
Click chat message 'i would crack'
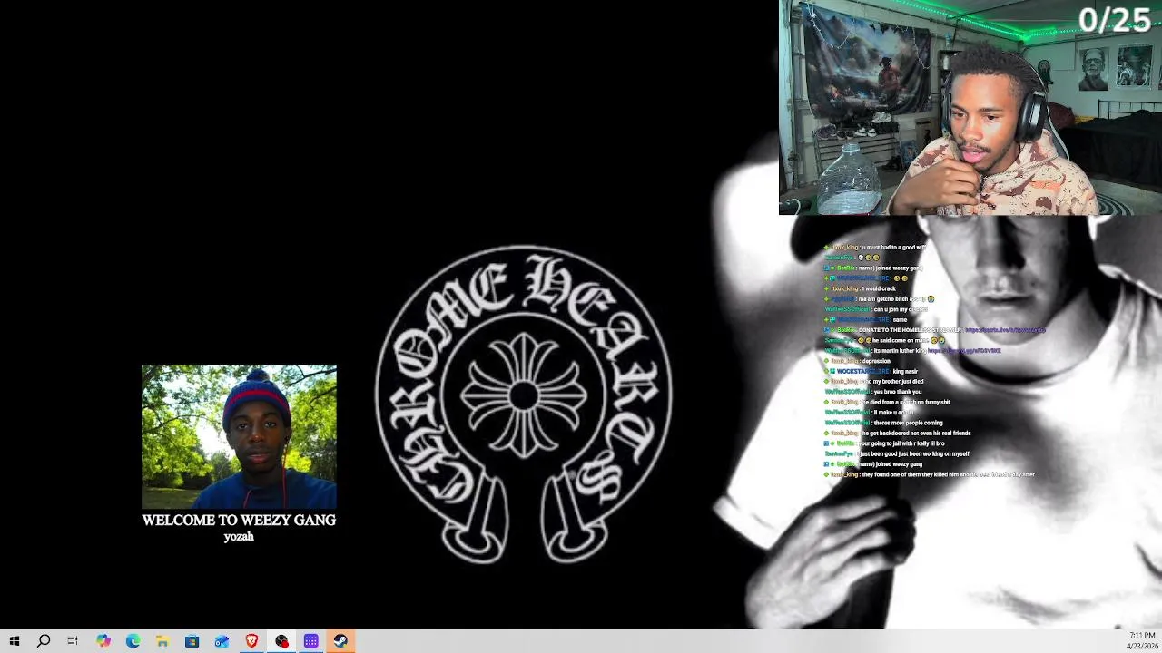click(x=878, y=288)
